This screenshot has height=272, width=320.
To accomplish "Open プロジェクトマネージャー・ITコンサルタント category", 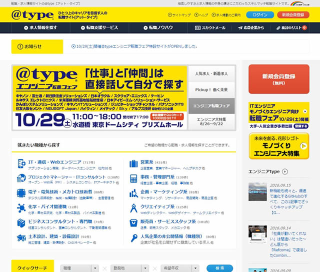I will pyautogui.click(x=66, y=177).
